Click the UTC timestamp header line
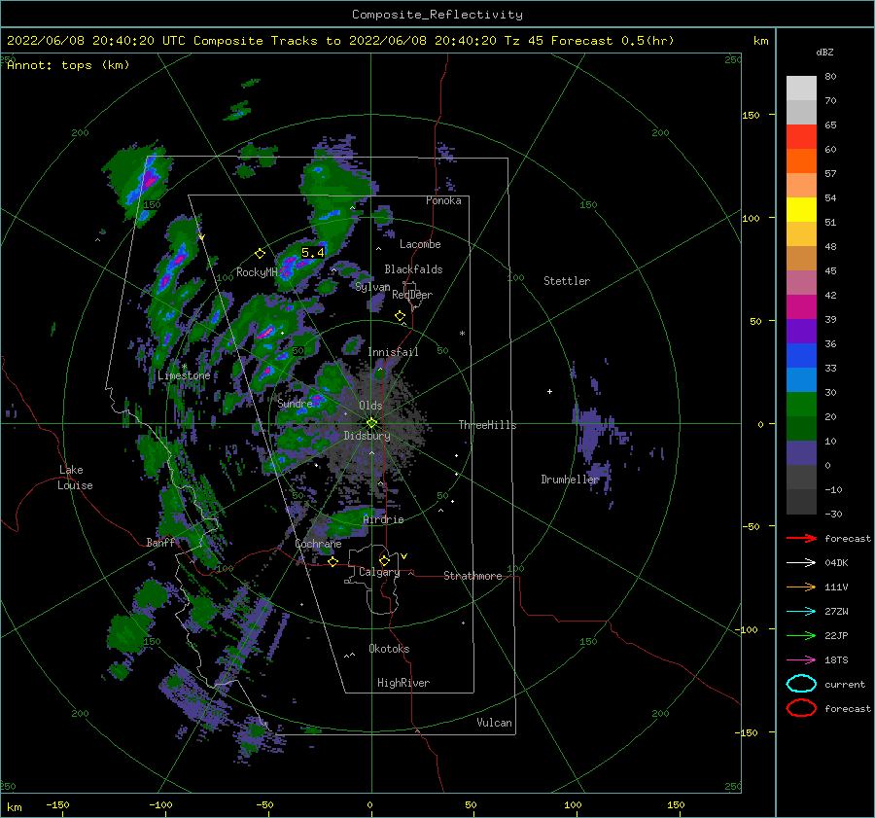 coord(340,41)
